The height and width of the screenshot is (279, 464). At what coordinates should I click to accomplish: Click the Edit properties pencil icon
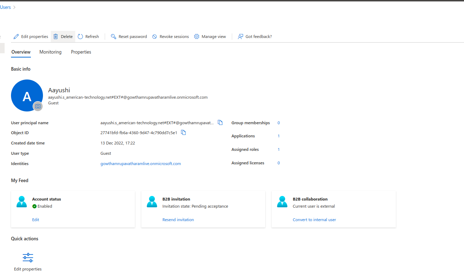coord(16,37)
